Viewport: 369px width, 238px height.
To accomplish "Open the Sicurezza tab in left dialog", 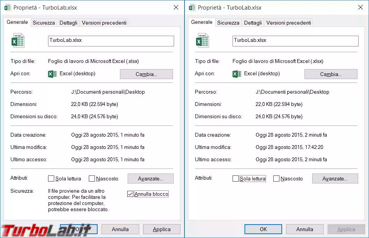I will 43,23.
